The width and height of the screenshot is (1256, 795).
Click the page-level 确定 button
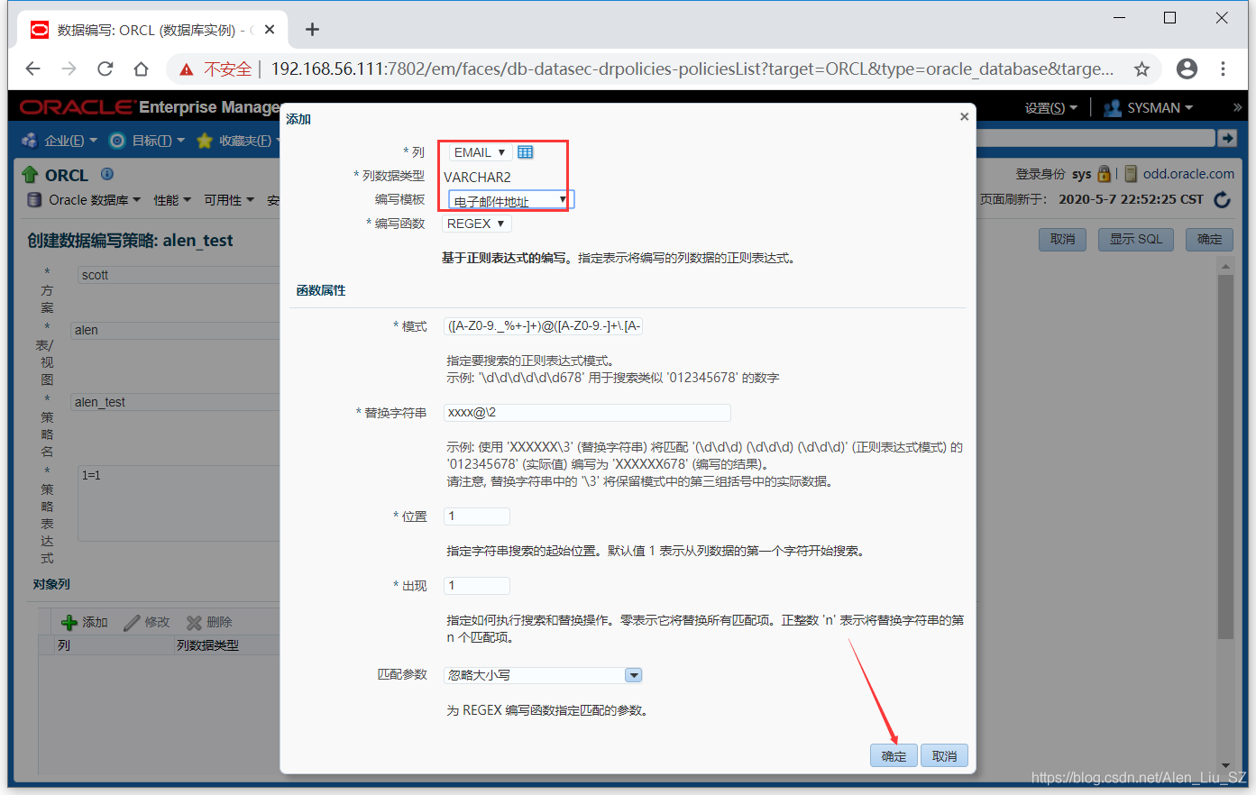(1209, 239)
